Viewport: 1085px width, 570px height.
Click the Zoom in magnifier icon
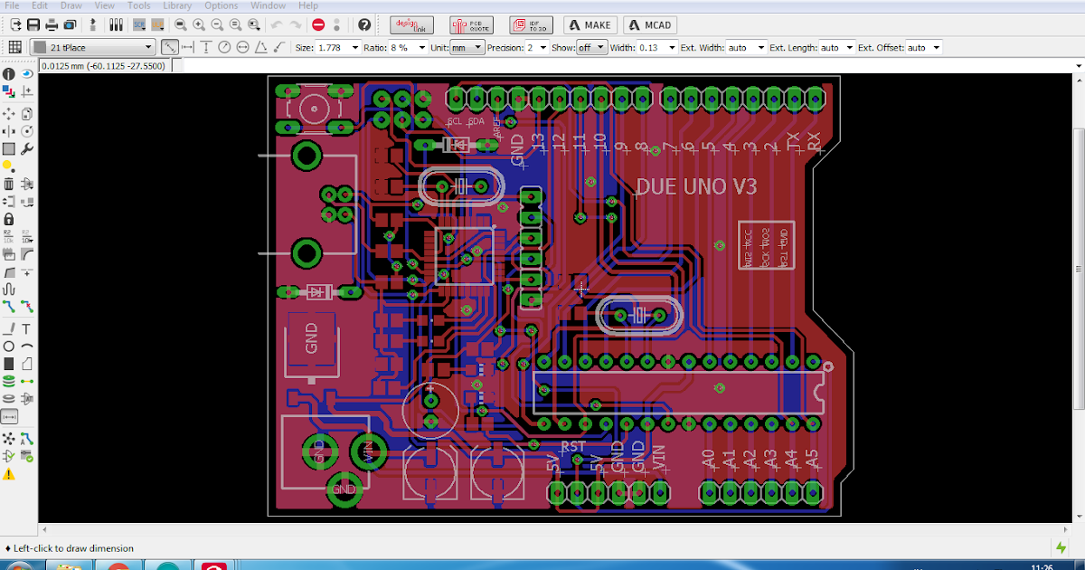(x=199, y=25)
